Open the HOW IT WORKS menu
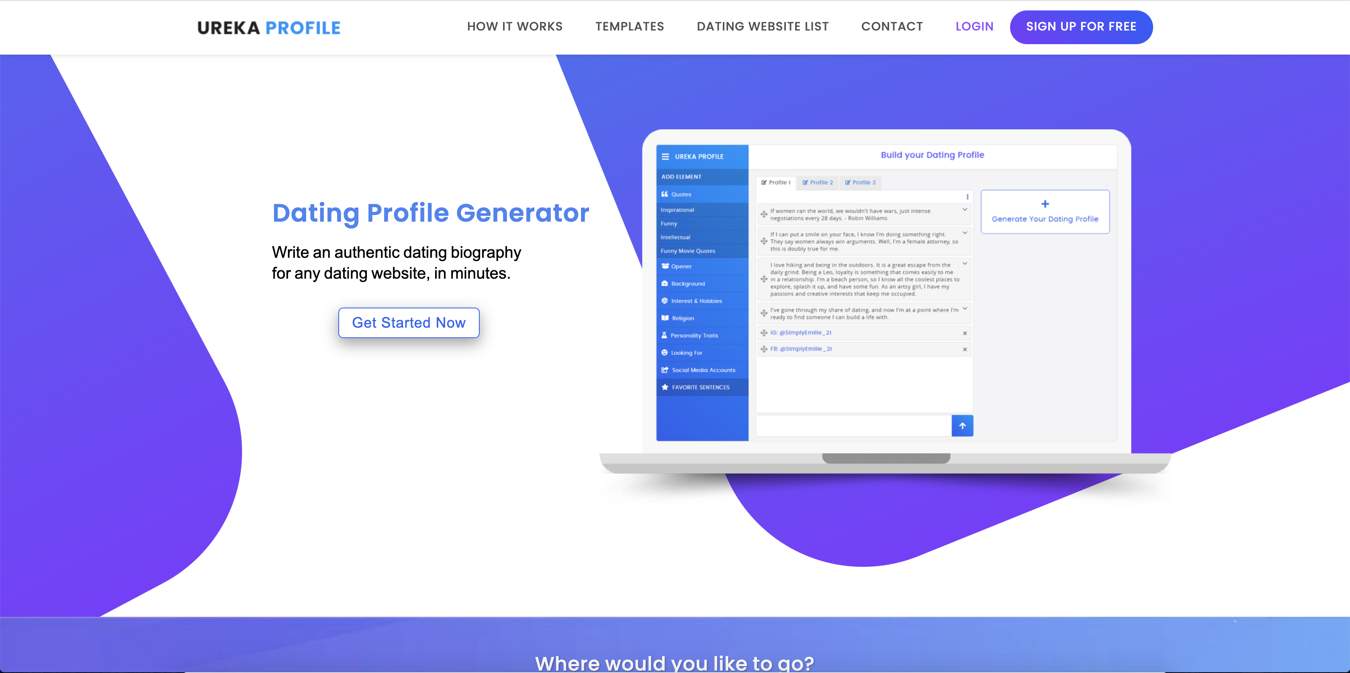Screen dimensions: 1350x673 click(x=514, y=27)
